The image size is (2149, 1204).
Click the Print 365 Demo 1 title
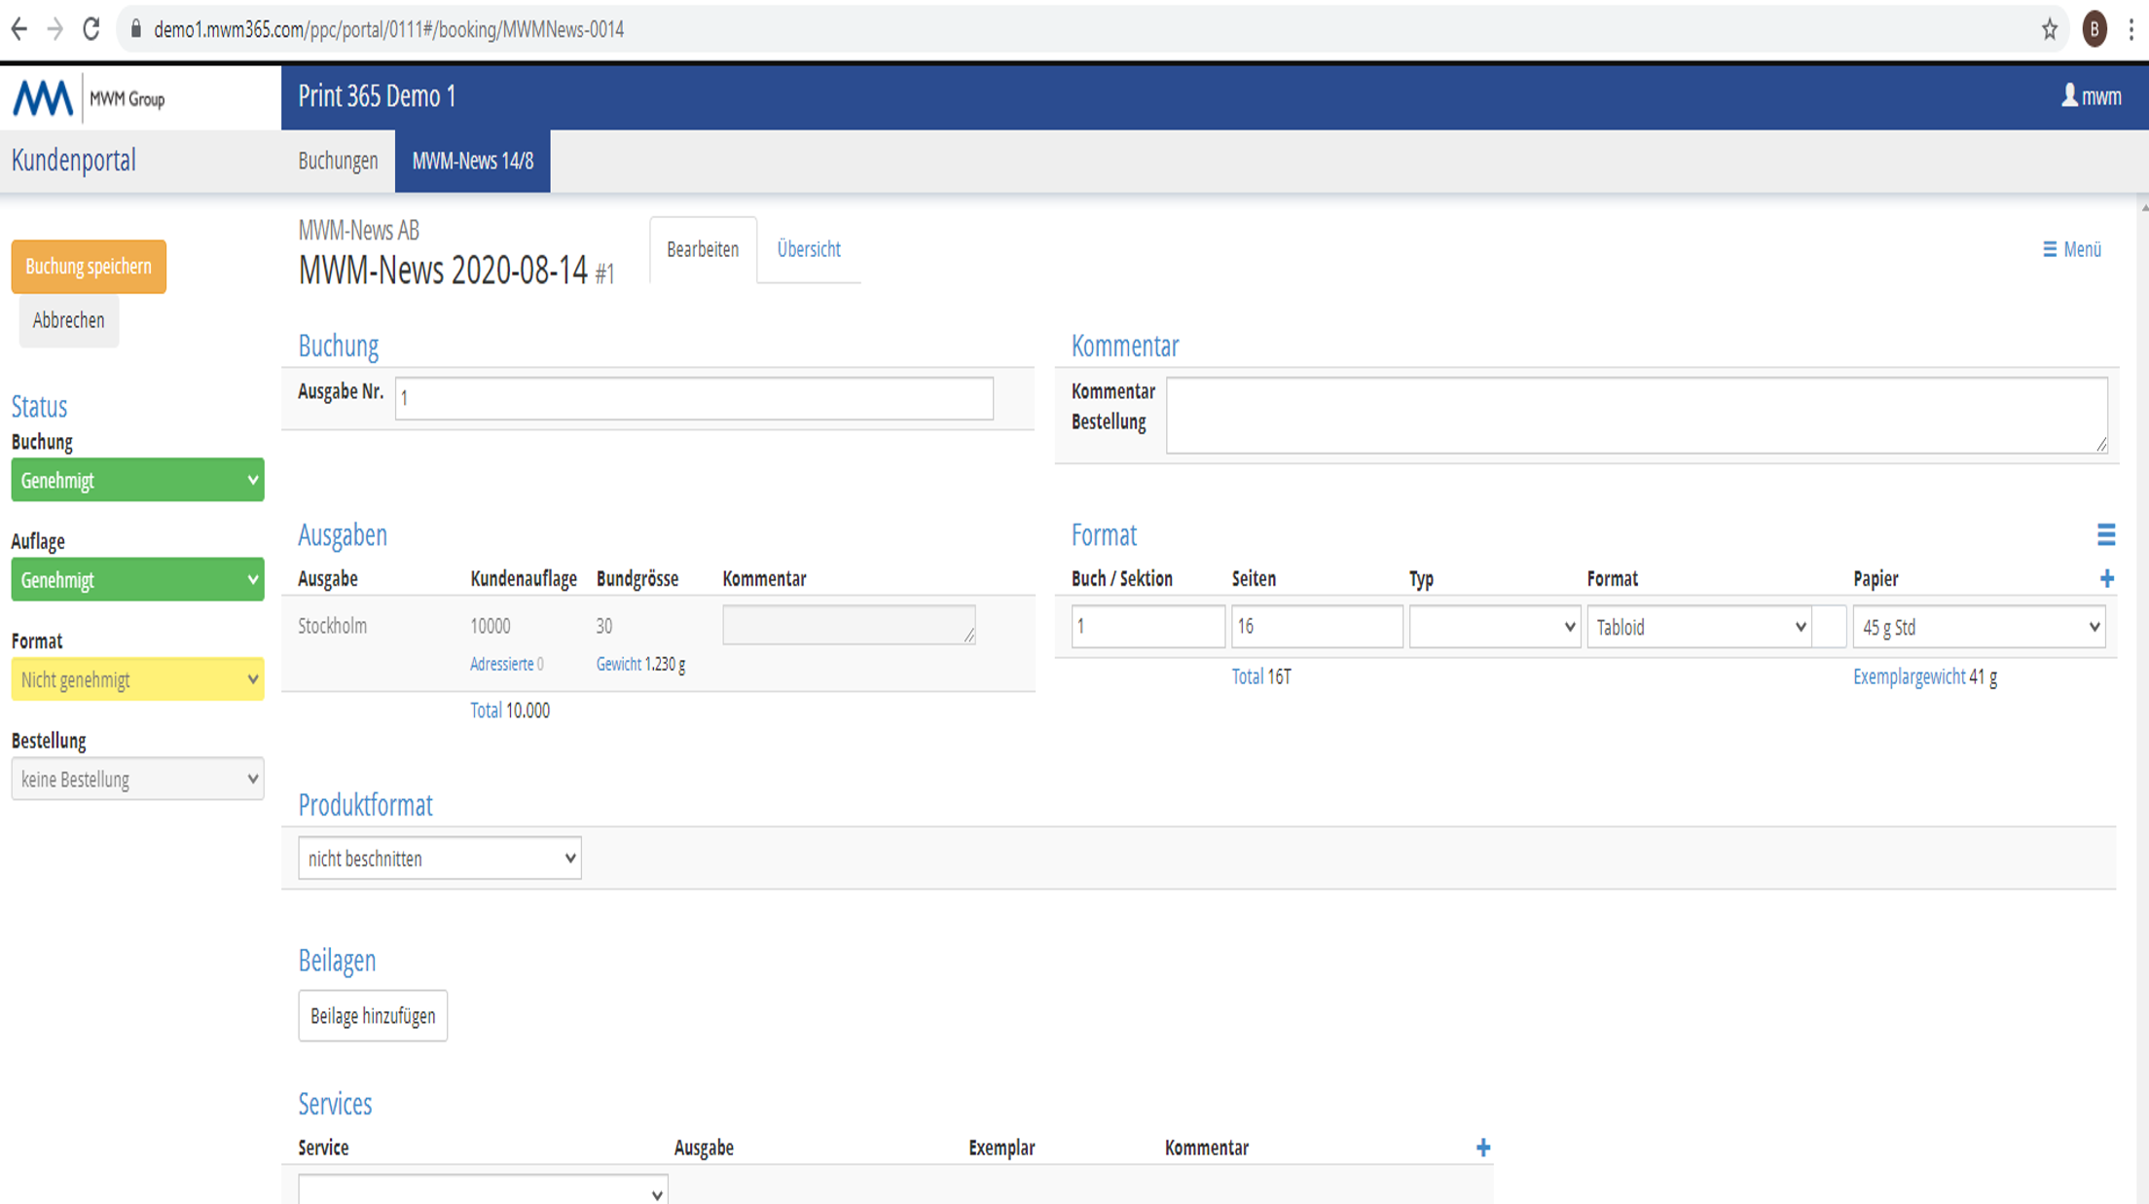377,95
